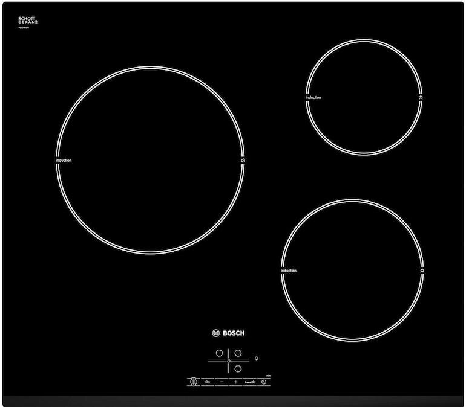Click the center of the bottom-right cooking zone
The width and height of the screenshot is (466, 407).
[x=352, y=270]
